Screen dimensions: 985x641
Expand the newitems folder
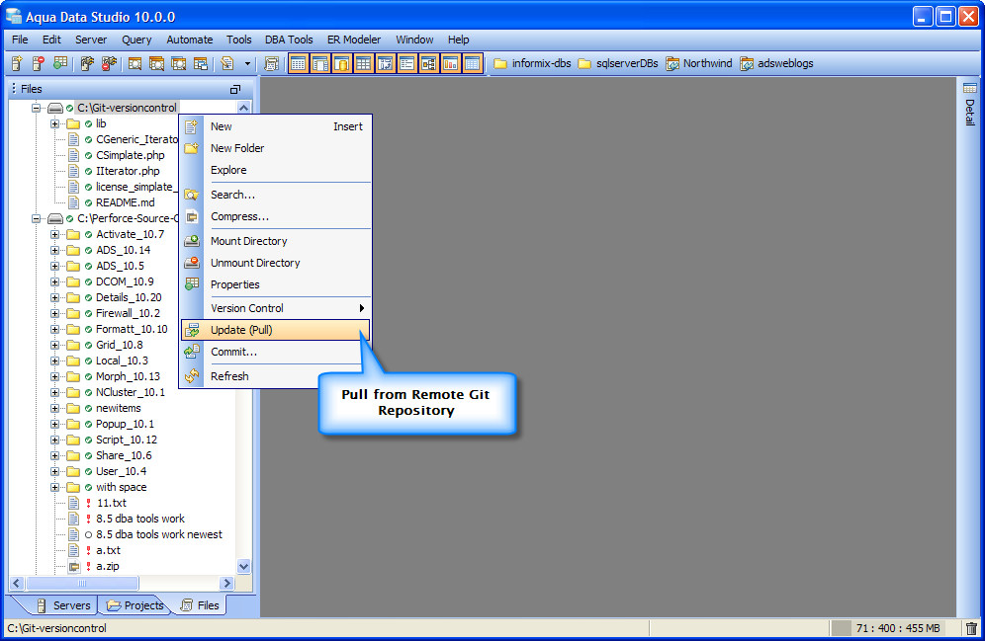tap(54, 408)
